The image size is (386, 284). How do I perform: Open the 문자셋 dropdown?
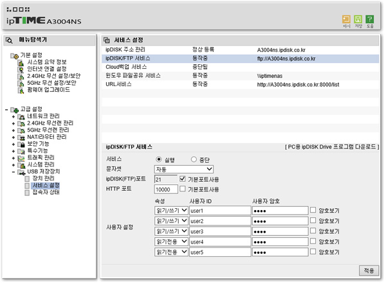tap(183, 169)
